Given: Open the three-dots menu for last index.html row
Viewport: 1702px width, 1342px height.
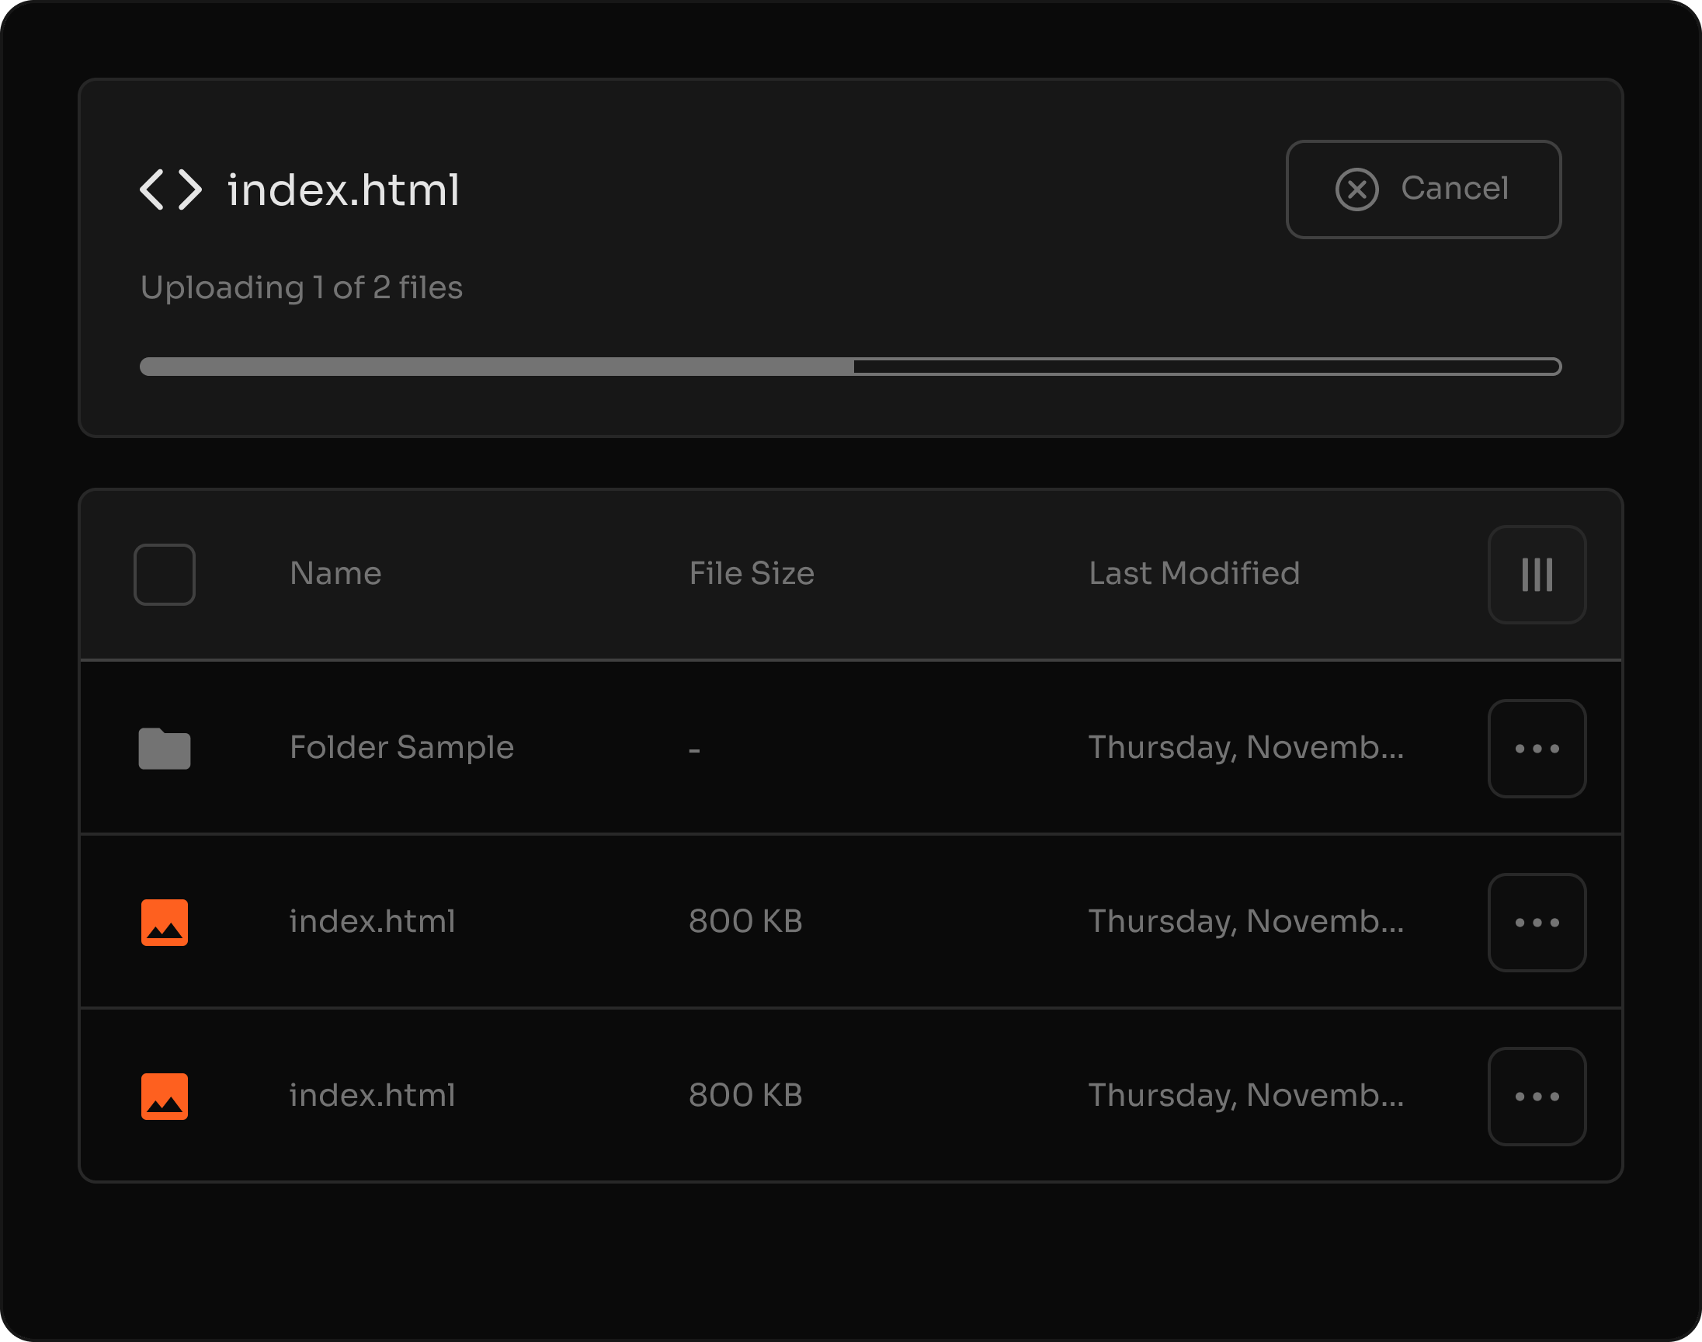Looking at the screenshot, I should tap(1537, 1095).
